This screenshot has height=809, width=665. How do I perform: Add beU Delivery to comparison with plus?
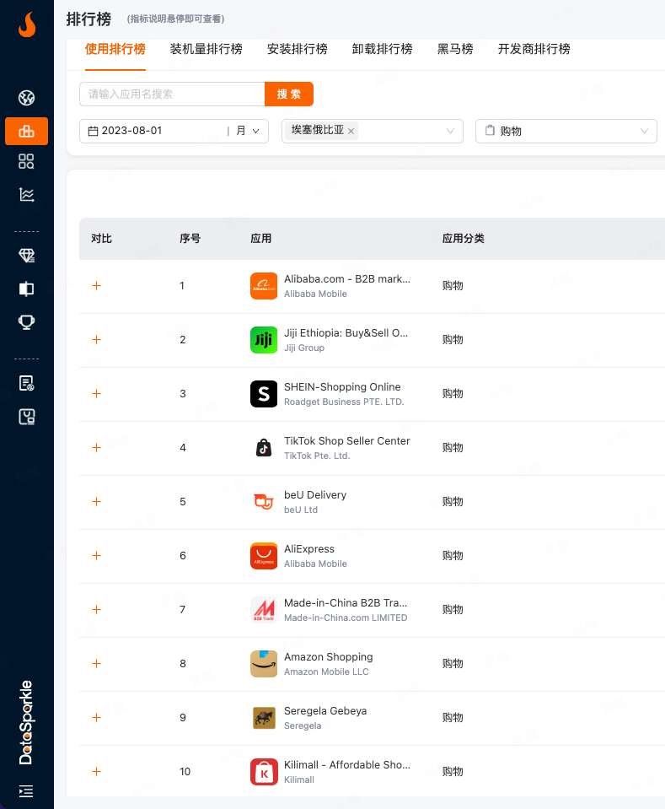(x=96, y=501)
